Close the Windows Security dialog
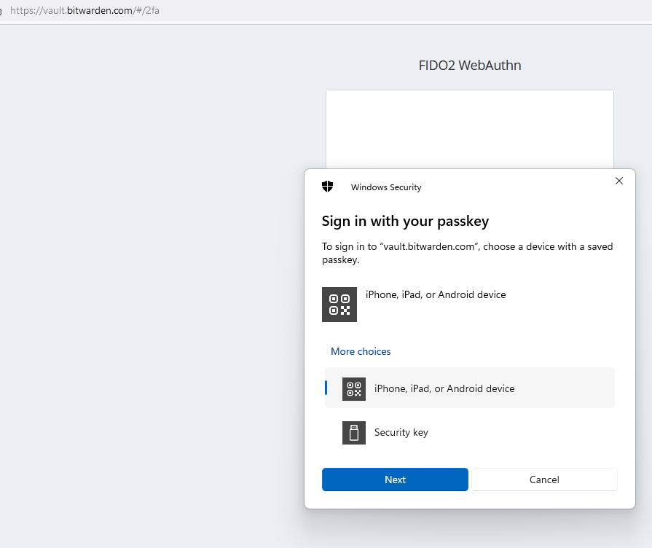Screen dimensions: 652x548 coord(619,181)
